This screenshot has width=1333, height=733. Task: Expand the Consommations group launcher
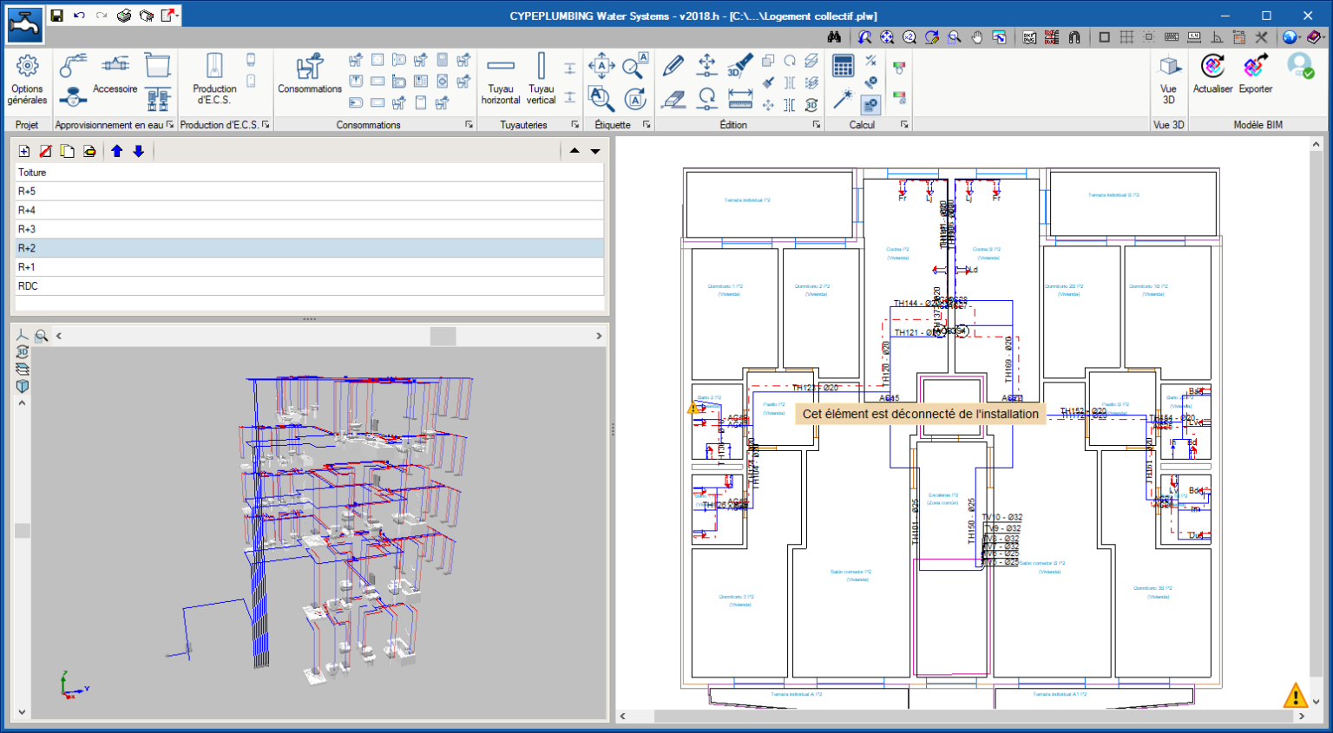[470, 125]
